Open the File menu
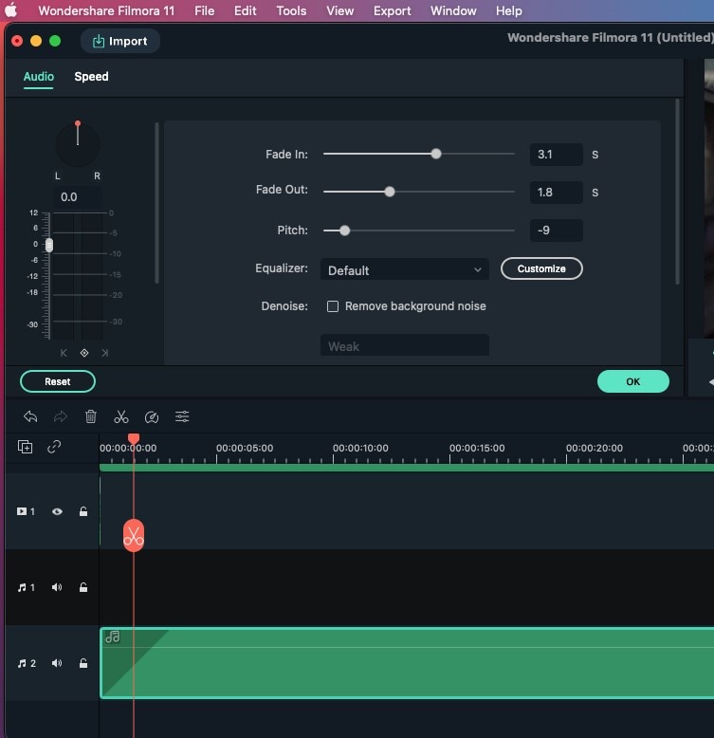 point(204,10)
